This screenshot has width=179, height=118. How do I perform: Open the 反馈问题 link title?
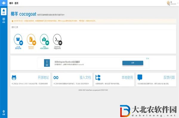[x=169, y=77]
